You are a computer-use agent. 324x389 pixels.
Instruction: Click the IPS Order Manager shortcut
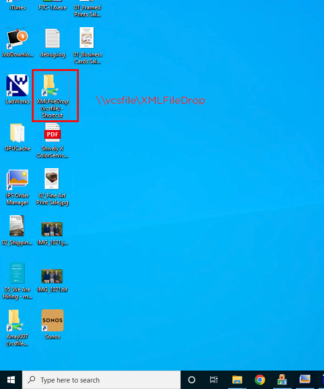(17, 180)
